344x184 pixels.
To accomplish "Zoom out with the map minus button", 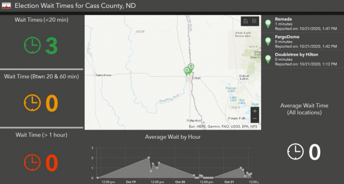I will (255, 119).
